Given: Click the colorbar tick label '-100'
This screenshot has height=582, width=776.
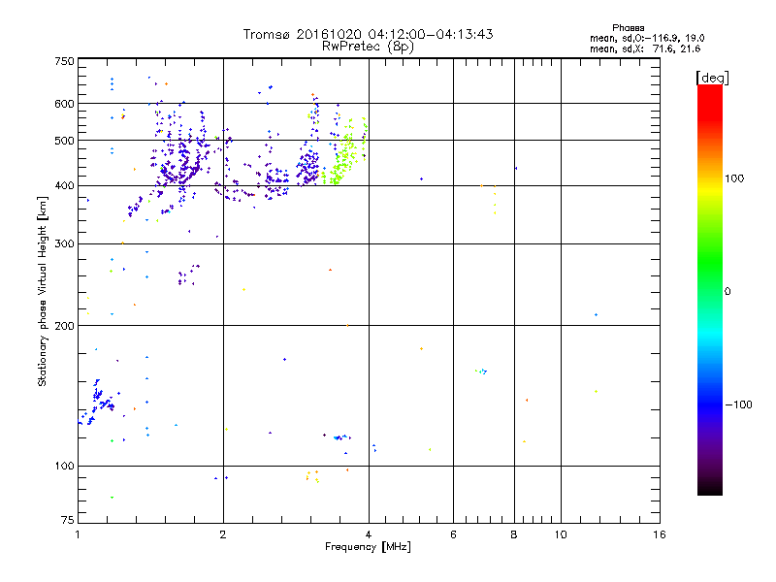Looking at the screenshot, I should tap(738, 404).
